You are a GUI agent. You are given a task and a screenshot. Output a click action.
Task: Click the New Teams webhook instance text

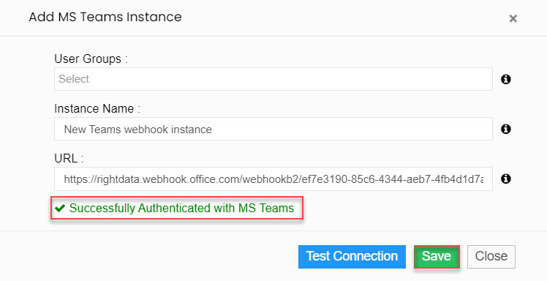click(x=137, y=129)
